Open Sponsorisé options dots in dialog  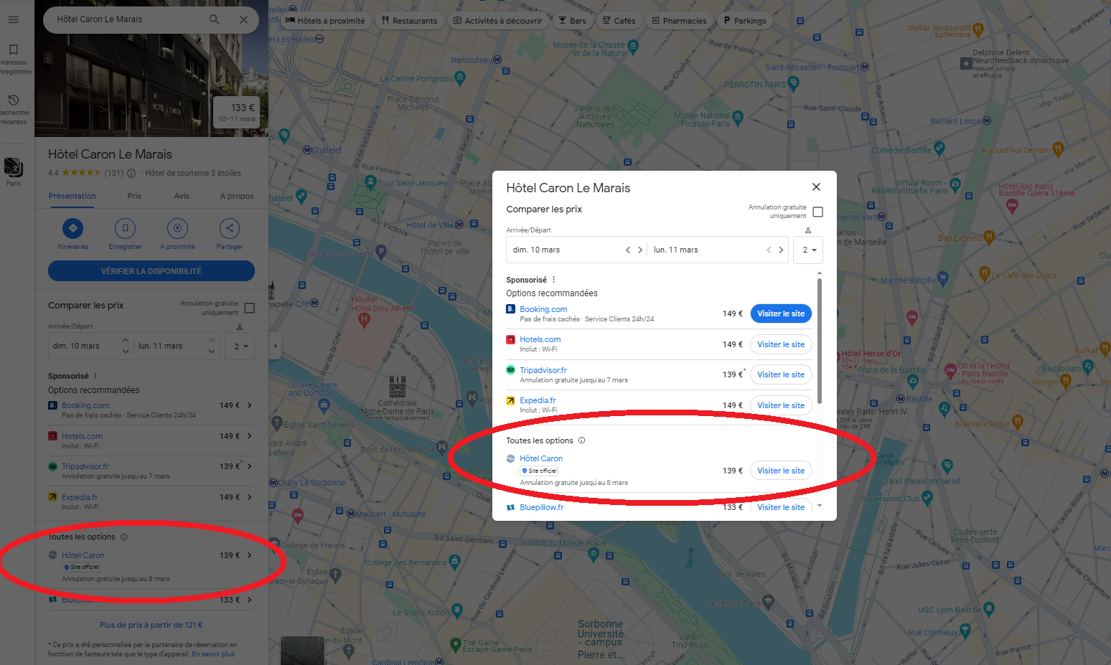553,280
